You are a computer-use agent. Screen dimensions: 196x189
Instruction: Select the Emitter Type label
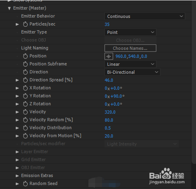[x=34, y=32]
